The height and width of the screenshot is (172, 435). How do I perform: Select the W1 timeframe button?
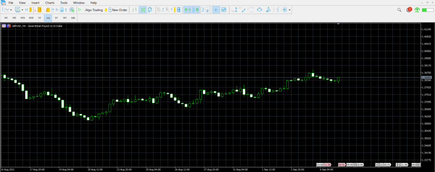coord(65,18)
